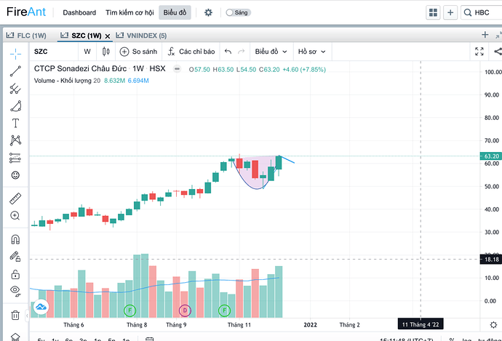Click the trash delete drawings icon
The width and height of the screenshot is (502, 341).
click(15, 316)
